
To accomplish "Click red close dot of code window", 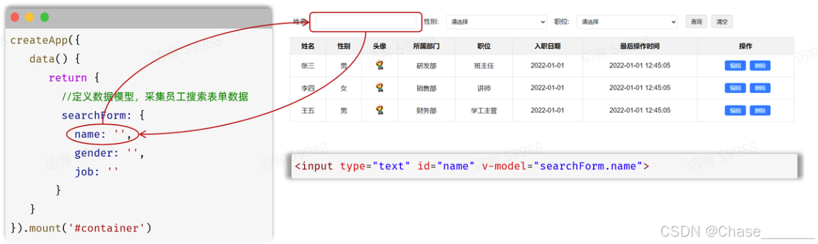I will 15,17.
